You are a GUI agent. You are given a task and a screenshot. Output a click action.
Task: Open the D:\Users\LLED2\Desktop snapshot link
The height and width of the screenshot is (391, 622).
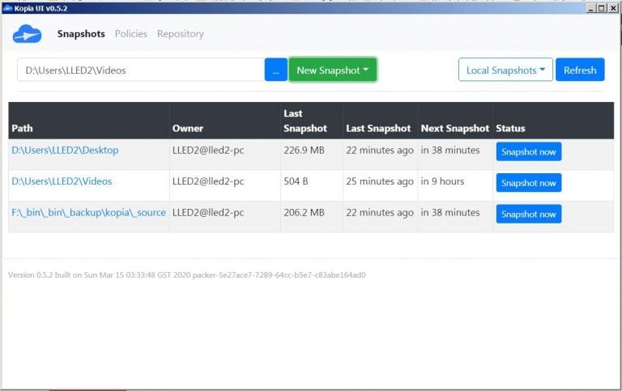point(65,151)
